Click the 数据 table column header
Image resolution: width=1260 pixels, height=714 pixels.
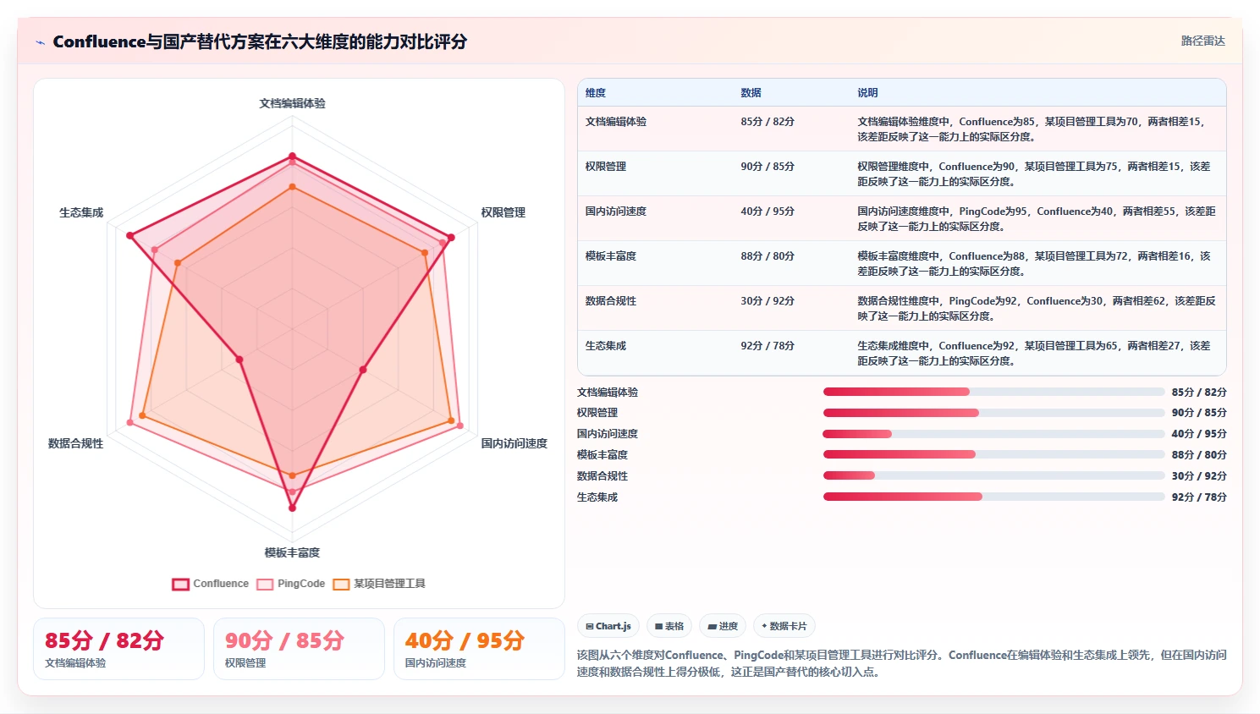[751, 93]
